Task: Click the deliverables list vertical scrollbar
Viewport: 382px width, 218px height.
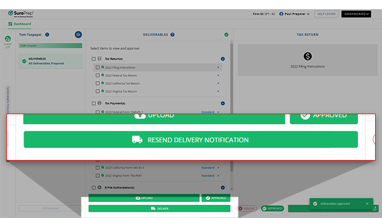Action: pyautogui.click(x=231, y=107)
